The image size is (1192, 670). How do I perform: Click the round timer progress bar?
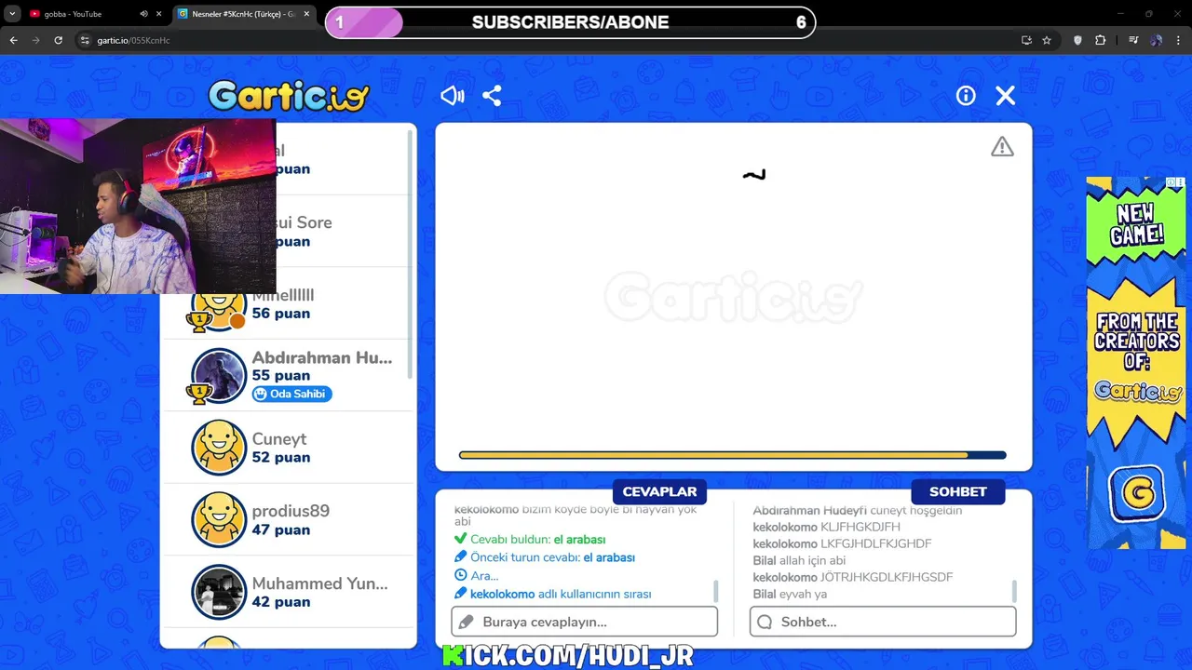(x=732, y=455)
